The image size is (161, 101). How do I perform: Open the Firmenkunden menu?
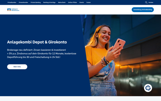pyautogui.click(x=23, y=2)
